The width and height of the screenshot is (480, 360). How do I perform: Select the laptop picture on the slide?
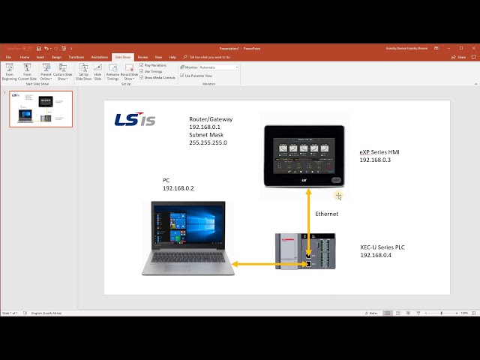(188, 238)
